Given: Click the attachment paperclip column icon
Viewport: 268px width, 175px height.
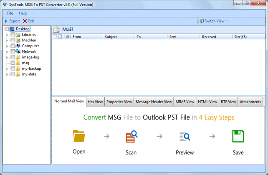Looking at the screenshot, I should tap(67, 36).
